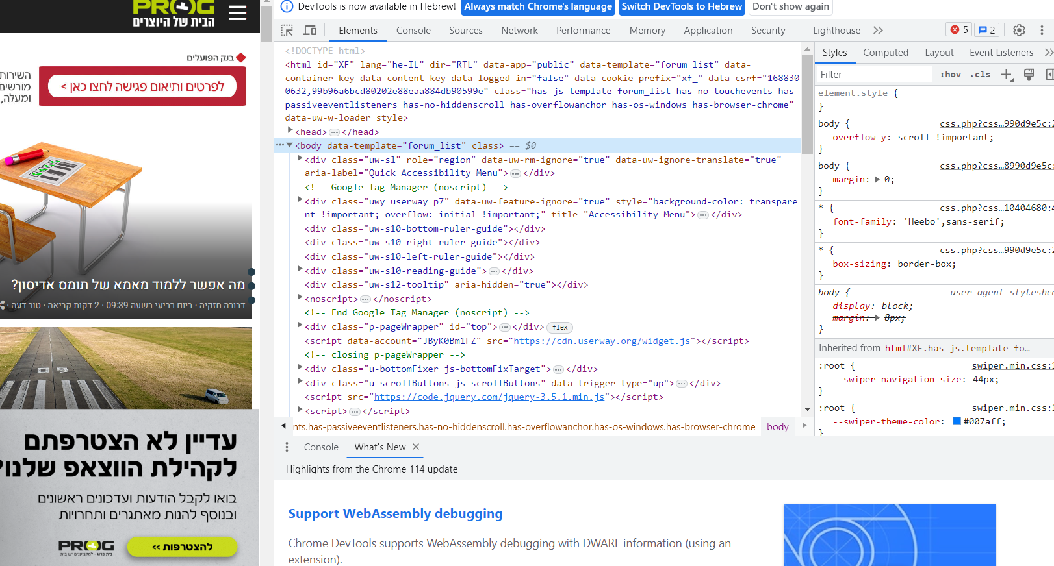This screenshot has width=1054, height=566.
Task: Collapse the body element
Action: (x=290, y=145)
